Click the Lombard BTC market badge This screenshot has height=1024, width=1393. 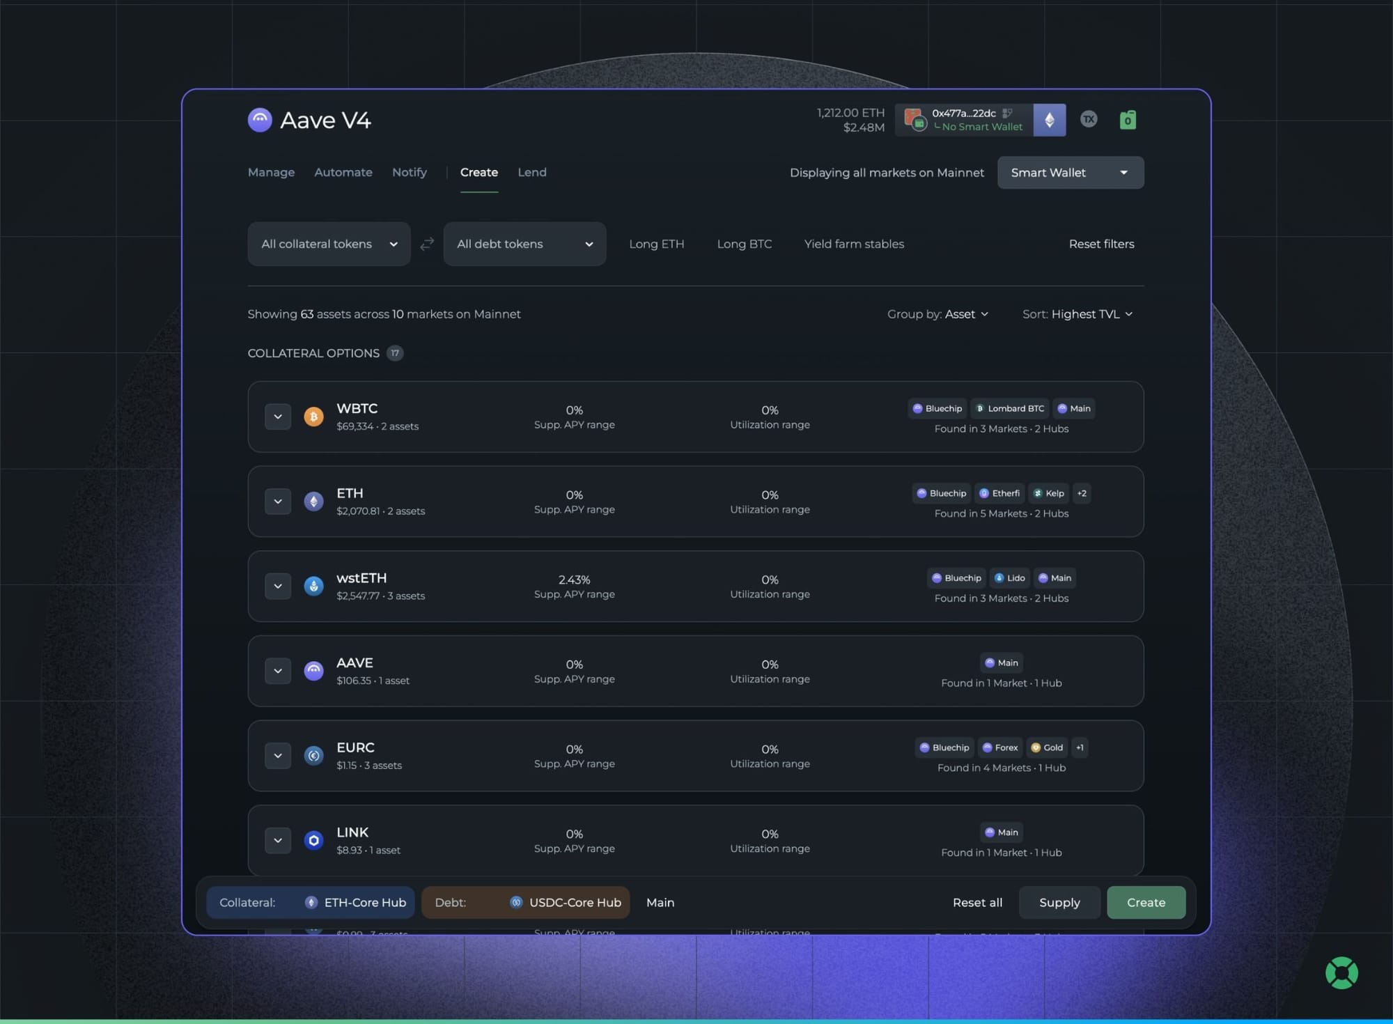(x=1010, y=408)
